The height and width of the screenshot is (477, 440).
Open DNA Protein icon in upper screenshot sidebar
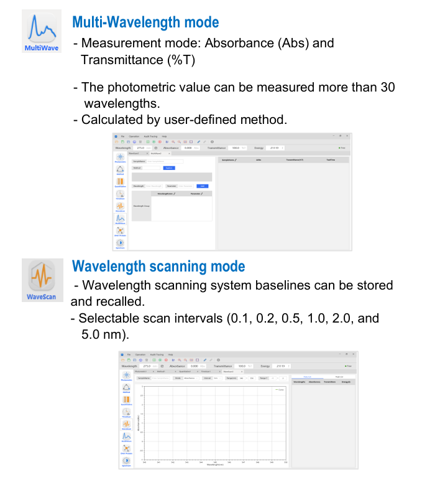pos(120,231)
